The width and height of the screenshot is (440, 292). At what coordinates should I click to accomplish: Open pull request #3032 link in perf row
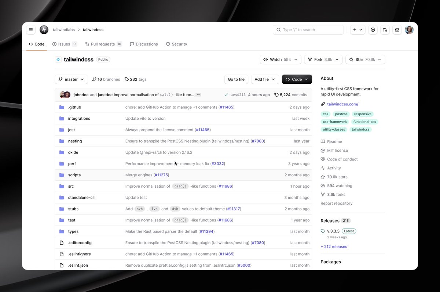(218, 164)
